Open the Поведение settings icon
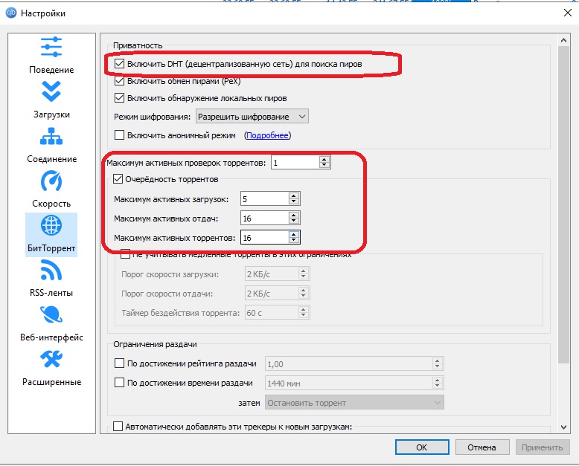The image size is (579, 466). 51,48
